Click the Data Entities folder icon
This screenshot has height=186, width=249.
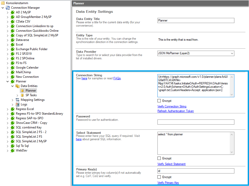(17, 86)
